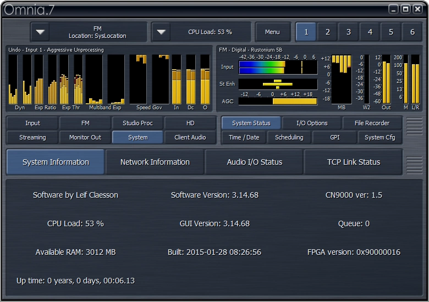Open the Streaming section
The height and width of the screenshot is (302, 429).
pyautogui.click(x=32, y=137)
